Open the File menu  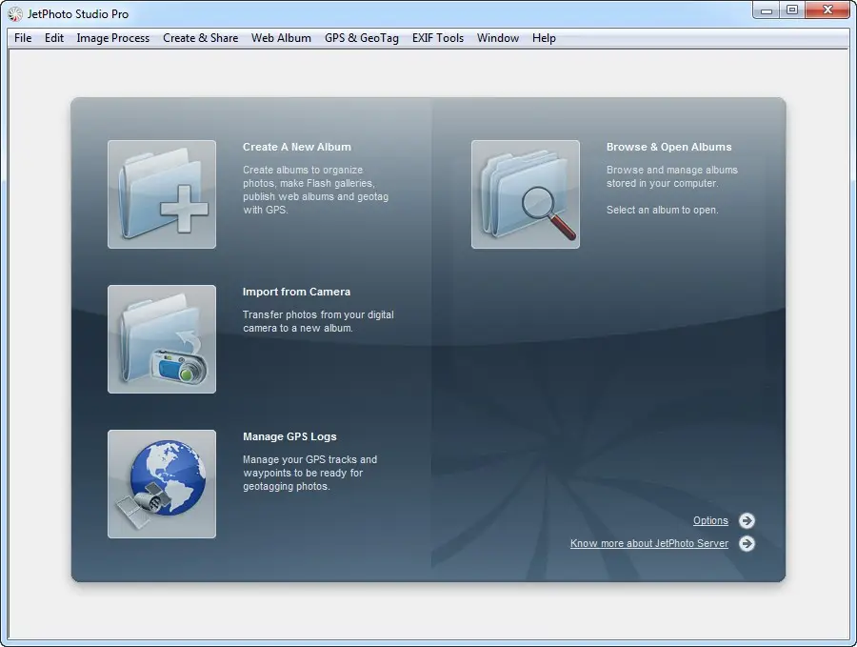pos(23,38)
